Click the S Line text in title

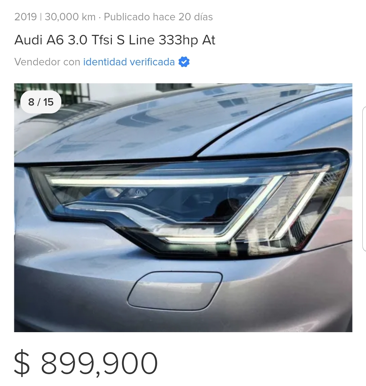click(135, 40)
